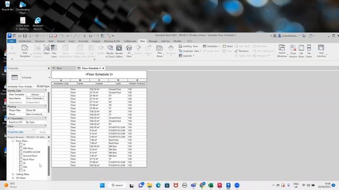Screen dimensions: 339x190
Task: Click the Project Browser vertical scrollbar
Action: [x=49, y=160]
